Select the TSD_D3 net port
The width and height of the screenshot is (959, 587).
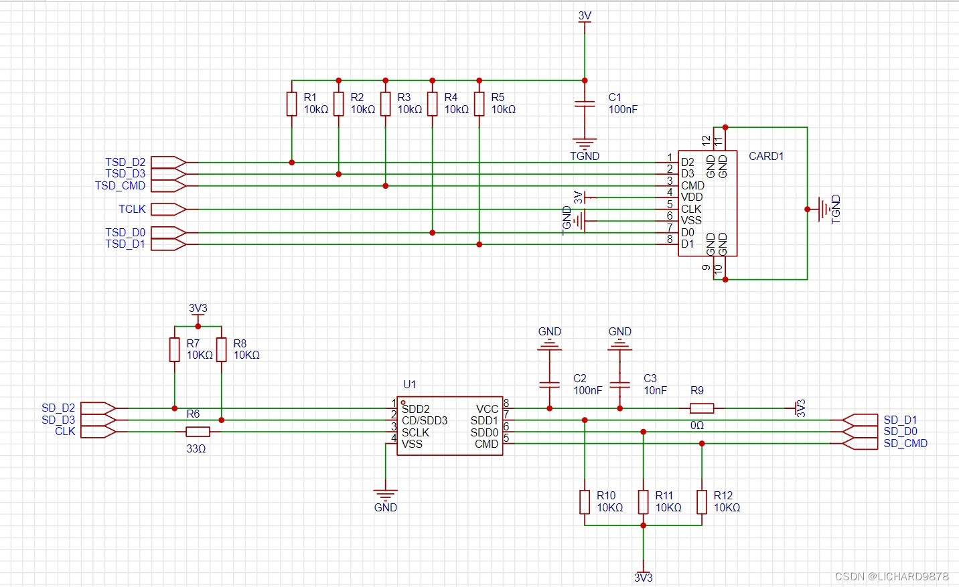coord(168,174)
